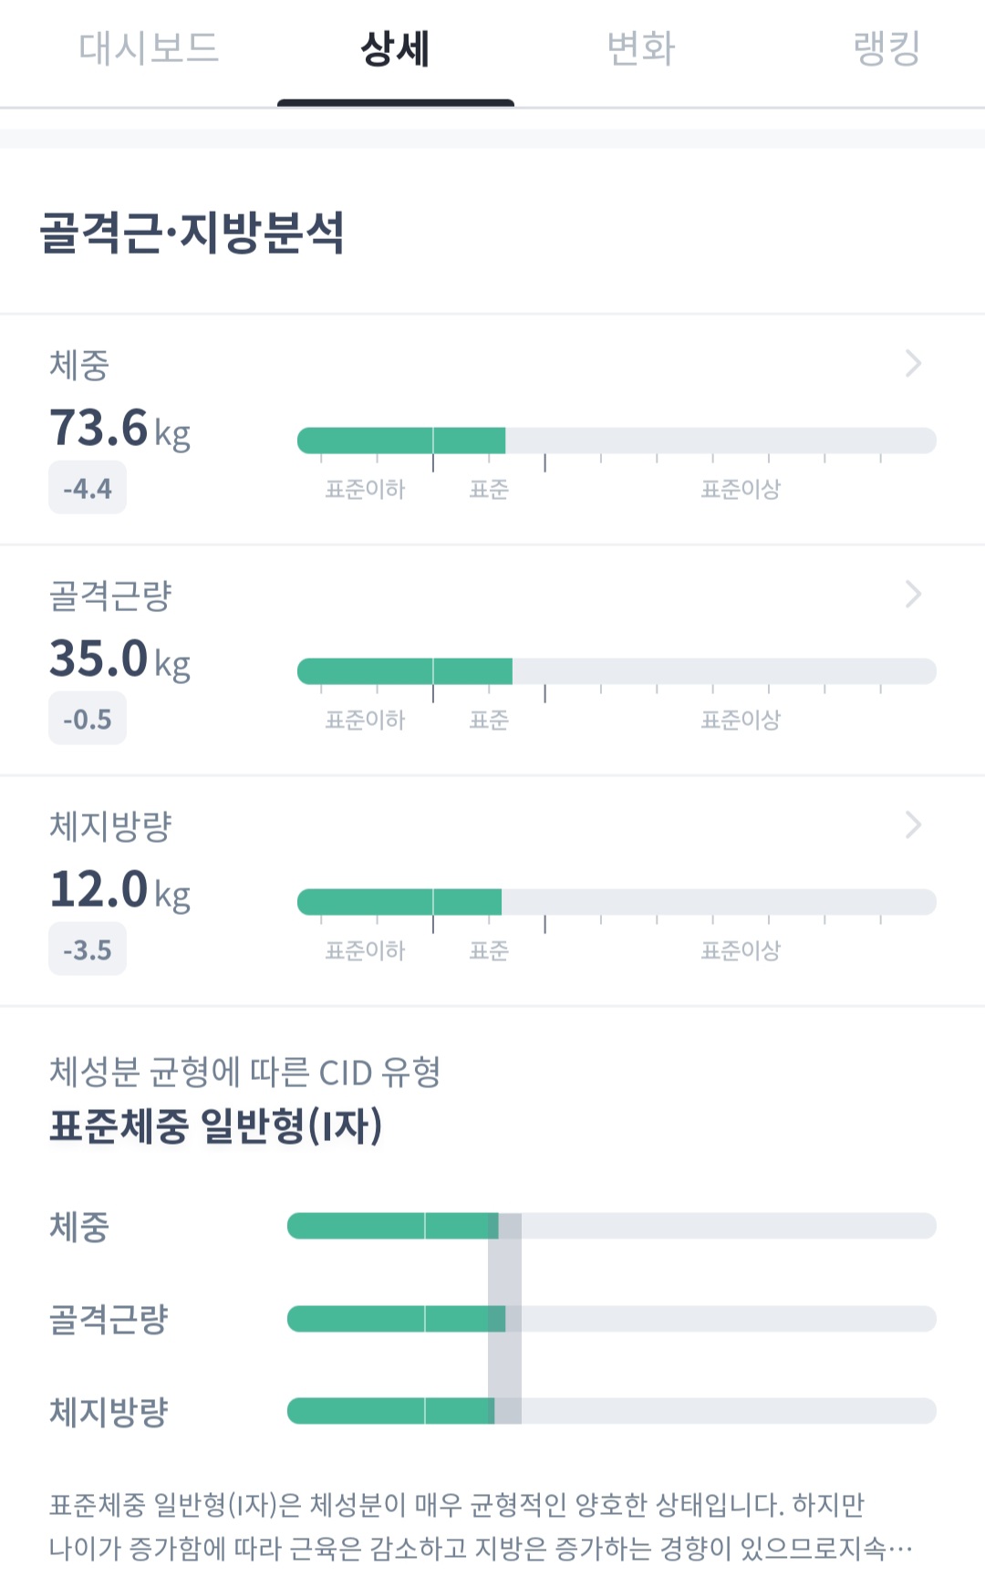Tap the -4.4 weight change badge

pyautogui.click(x=88, y=489)
